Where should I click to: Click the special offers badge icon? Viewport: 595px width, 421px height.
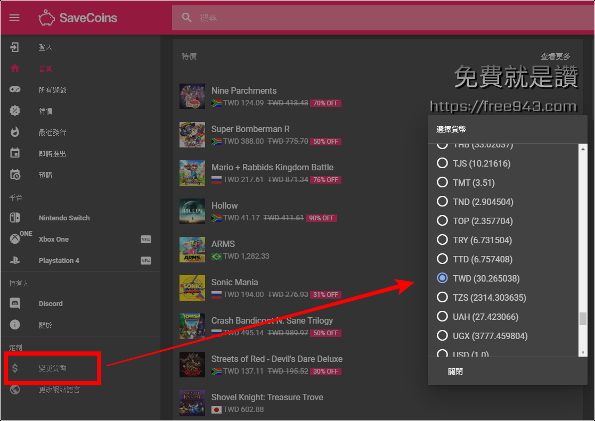coord(15,111)
